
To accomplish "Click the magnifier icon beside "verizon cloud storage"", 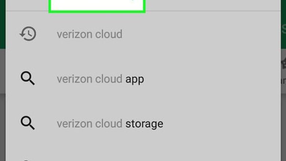I will pyautogui.click(x=28, y=123).
